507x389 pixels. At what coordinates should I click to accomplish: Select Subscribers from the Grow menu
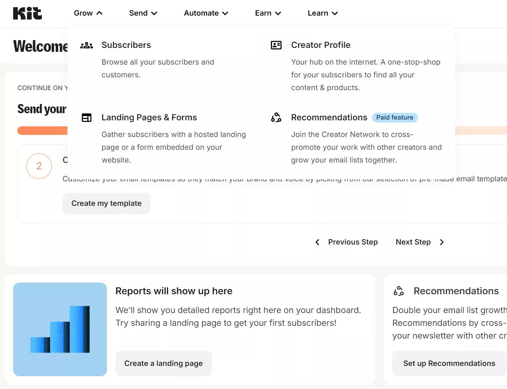coord(126,45)
